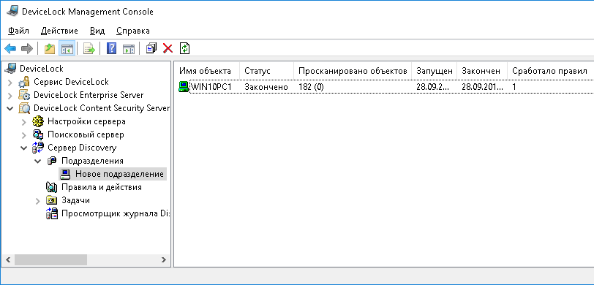This screenshot has height=285, width=594.
Task: Collapse the Подразделения node
Action: (37, 161)
